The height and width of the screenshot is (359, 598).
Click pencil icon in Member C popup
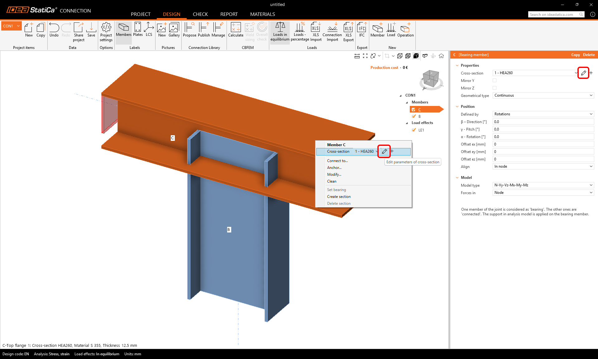[x=384, y=151]
